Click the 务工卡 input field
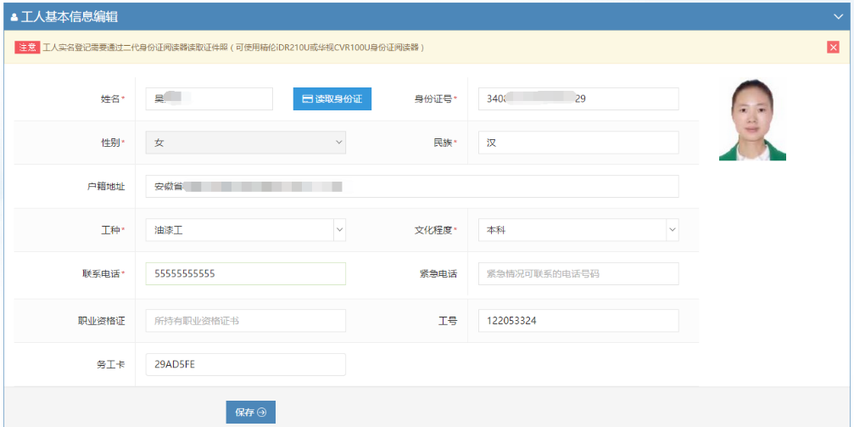Viewport: 854px width, 427px height. coord(245,364)
